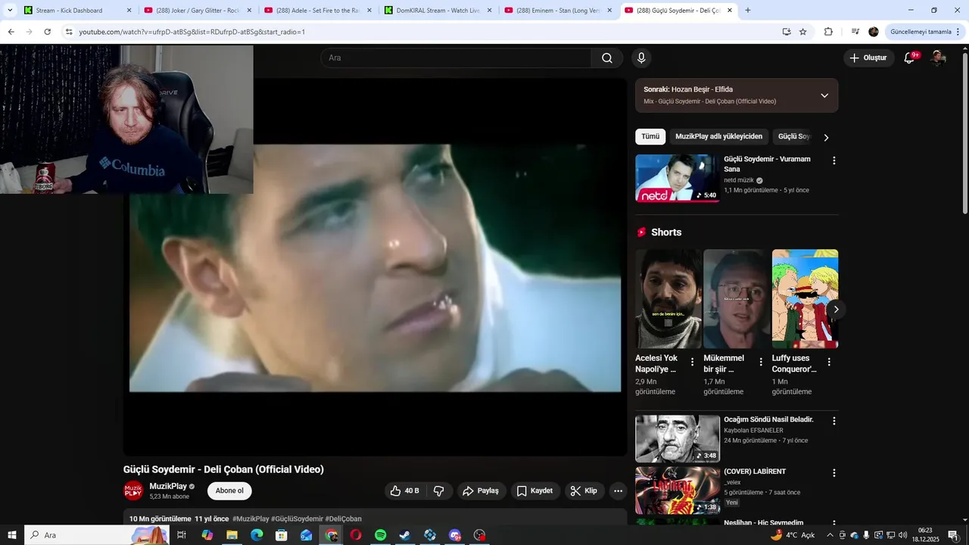Collapse the Sonraki mix playlist panel
Image resolution: width=969 pixels, height=545 pixels.
click(824, 95)
